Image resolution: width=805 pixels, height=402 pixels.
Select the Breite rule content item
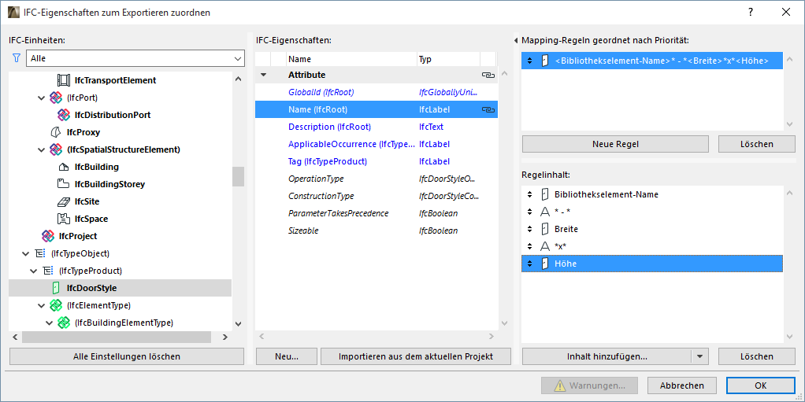[x=566, y=229]
